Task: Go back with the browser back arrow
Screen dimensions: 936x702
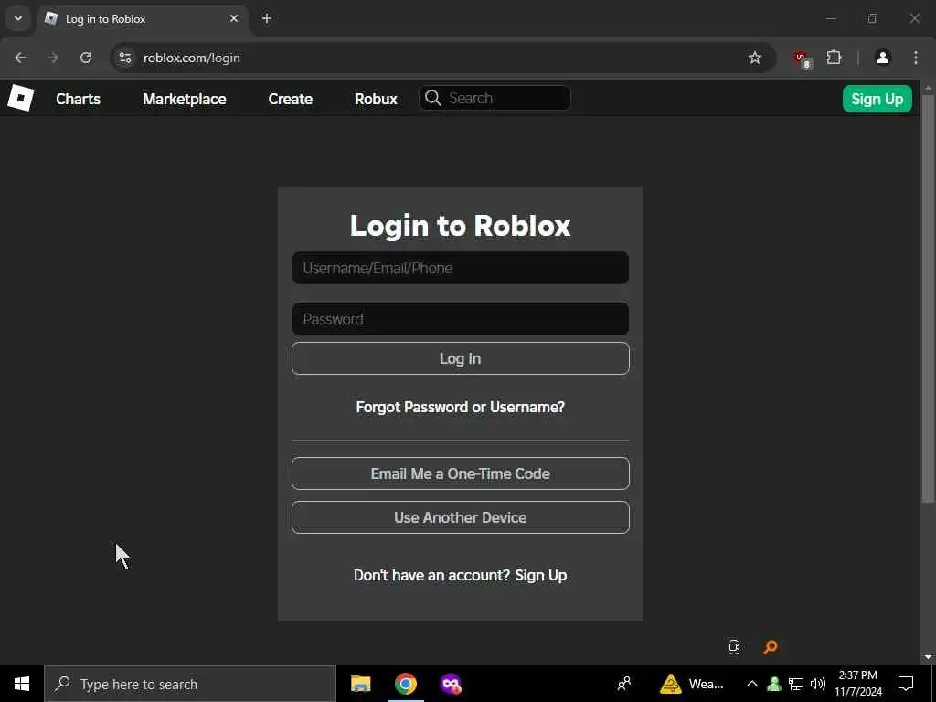Action: 20,58
